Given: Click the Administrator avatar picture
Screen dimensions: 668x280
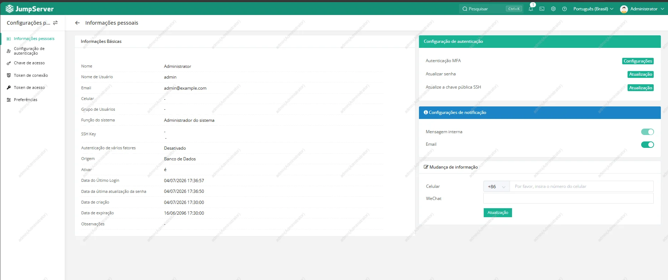Looking at the screenshot, I should click(624, 9).
